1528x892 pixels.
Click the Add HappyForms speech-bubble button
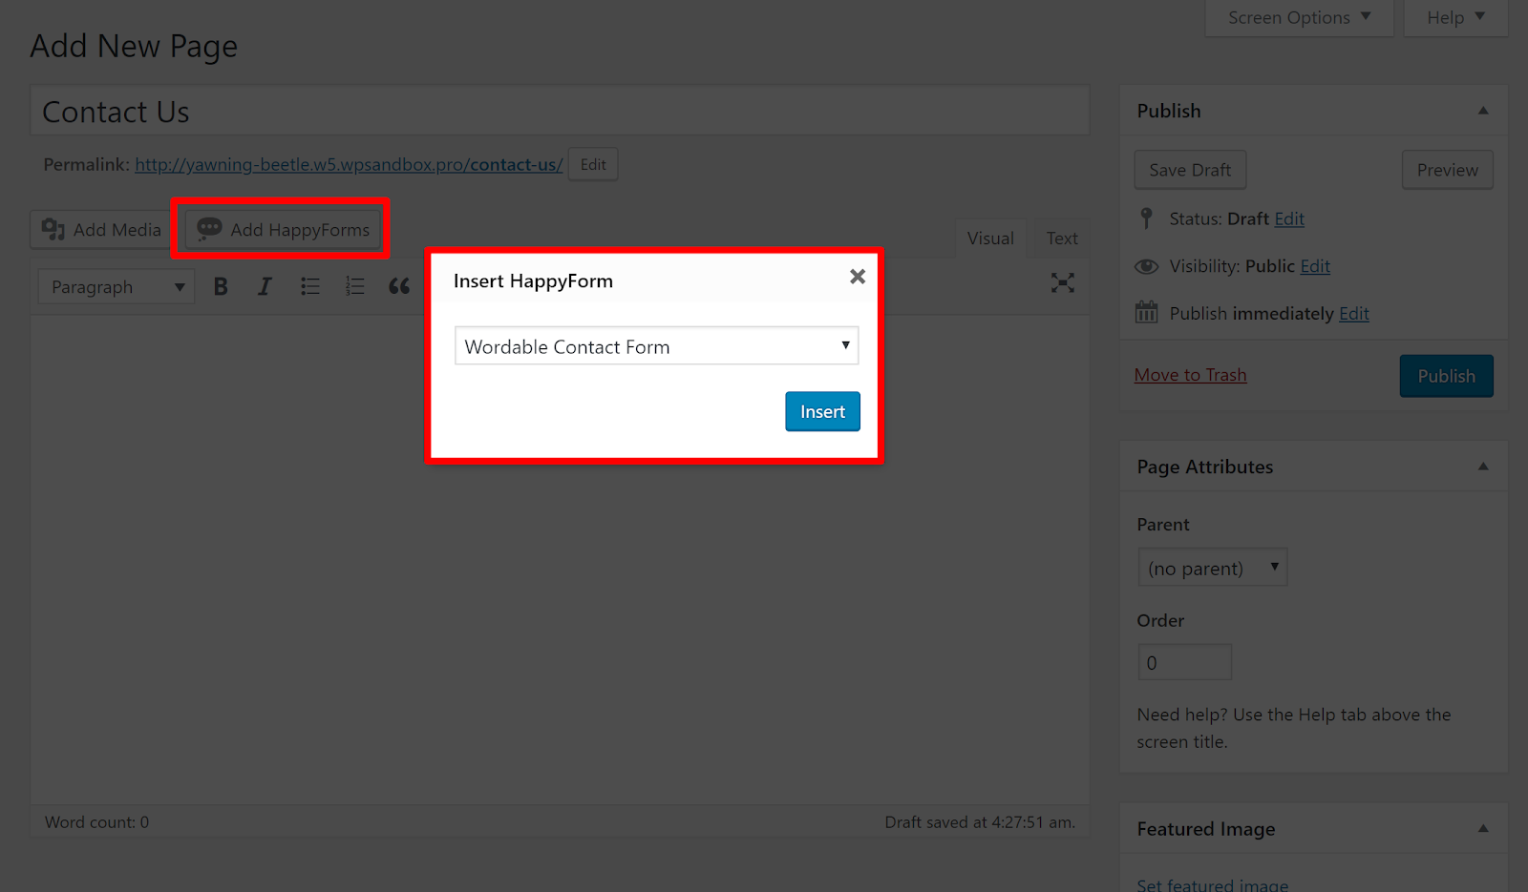click(x=280, y=229)
